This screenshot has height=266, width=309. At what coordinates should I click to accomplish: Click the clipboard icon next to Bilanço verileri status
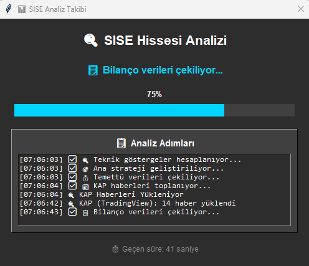(93, 70)
